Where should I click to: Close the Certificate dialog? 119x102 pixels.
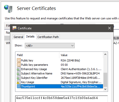coord(110,28)
